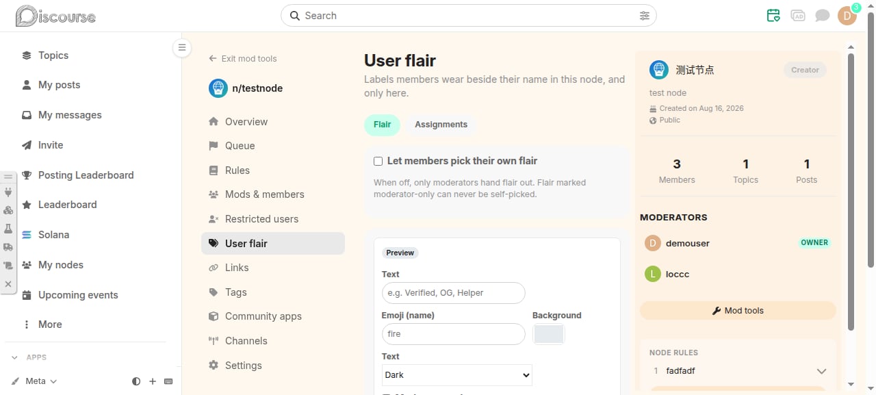
Task: Open the green calendar heart icon
Action: pyautogui.click(x=773, y=15)
